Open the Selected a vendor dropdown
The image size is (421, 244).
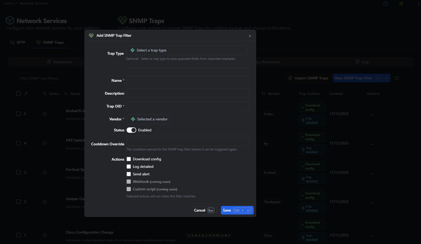[x=148, y=119]
